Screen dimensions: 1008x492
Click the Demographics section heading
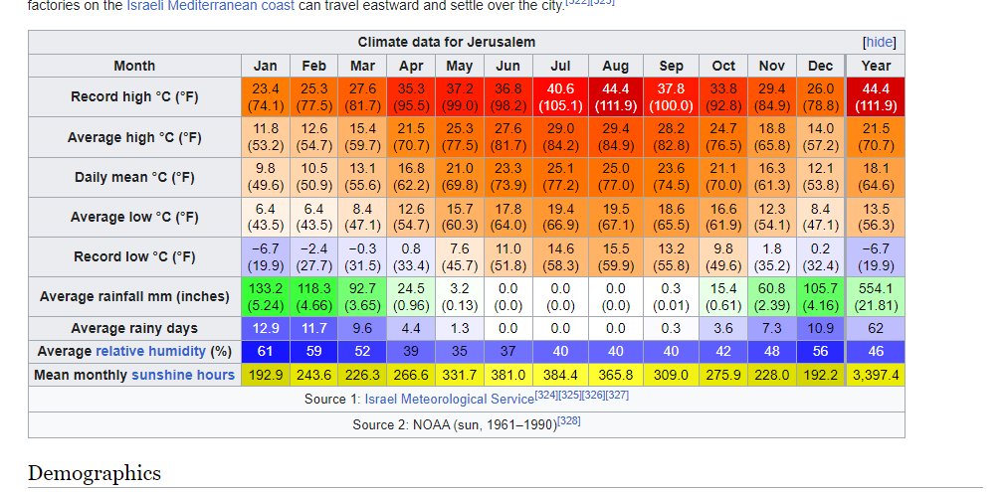point(95,473)
